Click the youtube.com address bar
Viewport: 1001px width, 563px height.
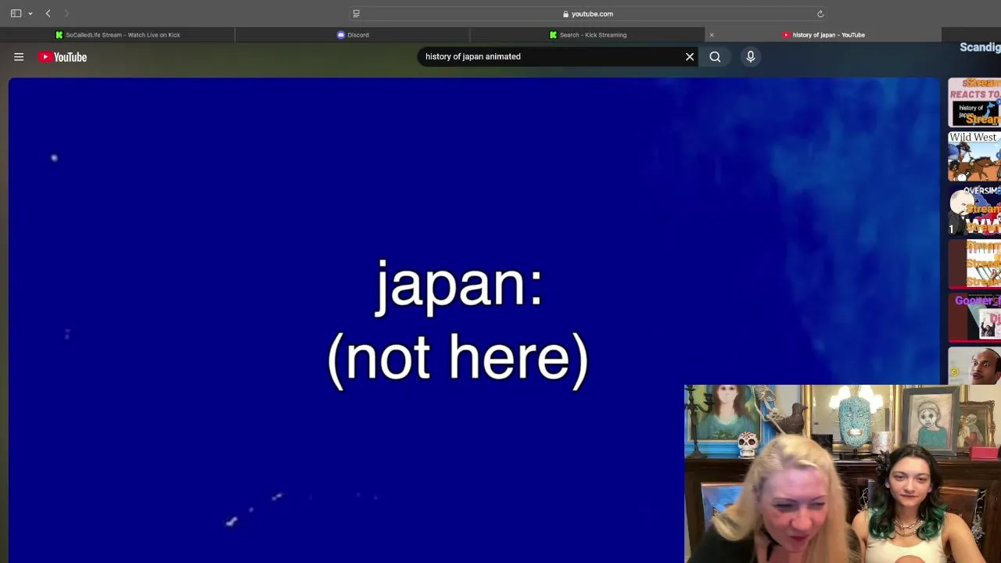point(588,13)
